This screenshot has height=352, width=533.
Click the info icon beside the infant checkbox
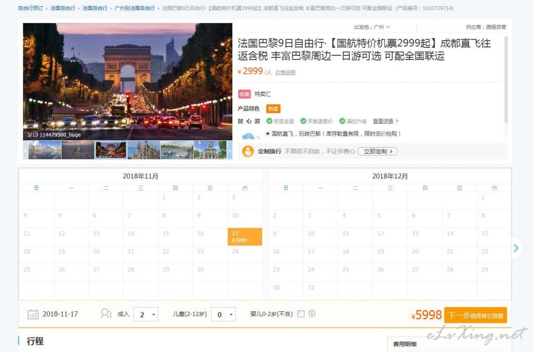312,313
